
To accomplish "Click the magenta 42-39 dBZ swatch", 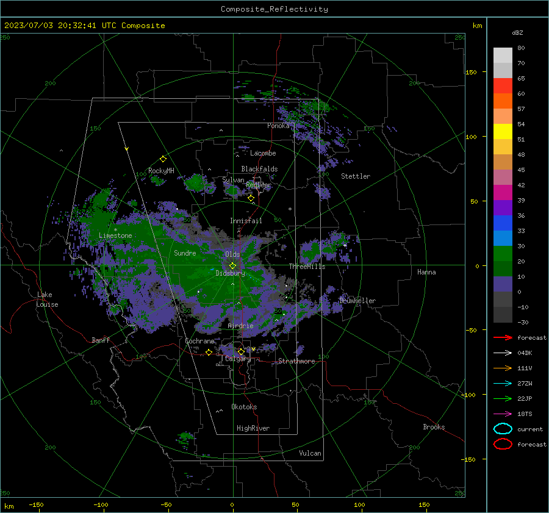I will pos(503,193).
